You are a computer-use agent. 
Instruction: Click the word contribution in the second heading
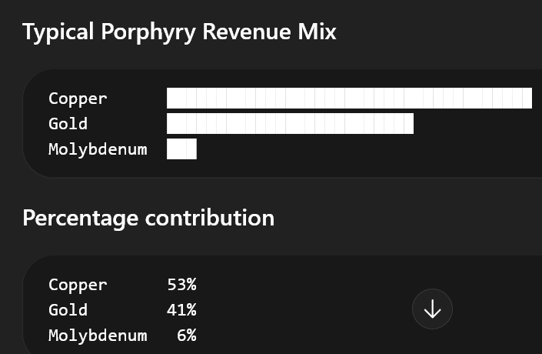210,218
